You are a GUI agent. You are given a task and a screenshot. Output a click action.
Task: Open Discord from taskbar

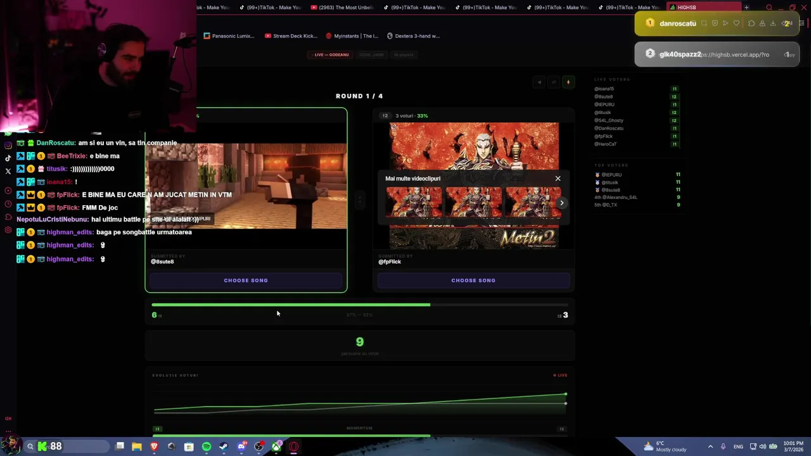241,446
